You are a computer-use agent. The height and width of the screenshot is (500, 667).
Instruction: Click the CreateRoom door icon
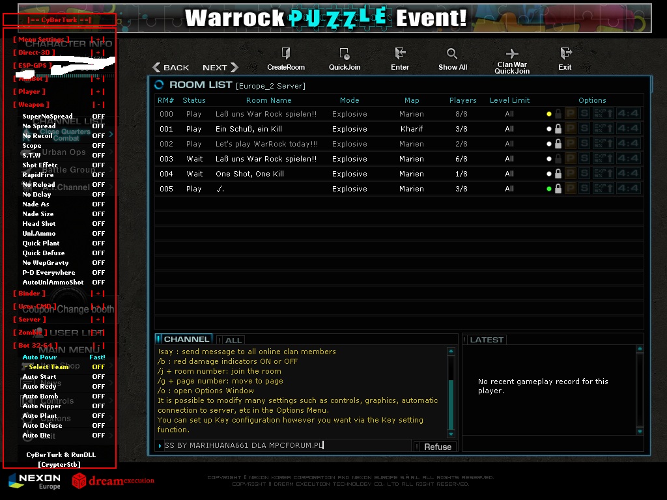286,53
